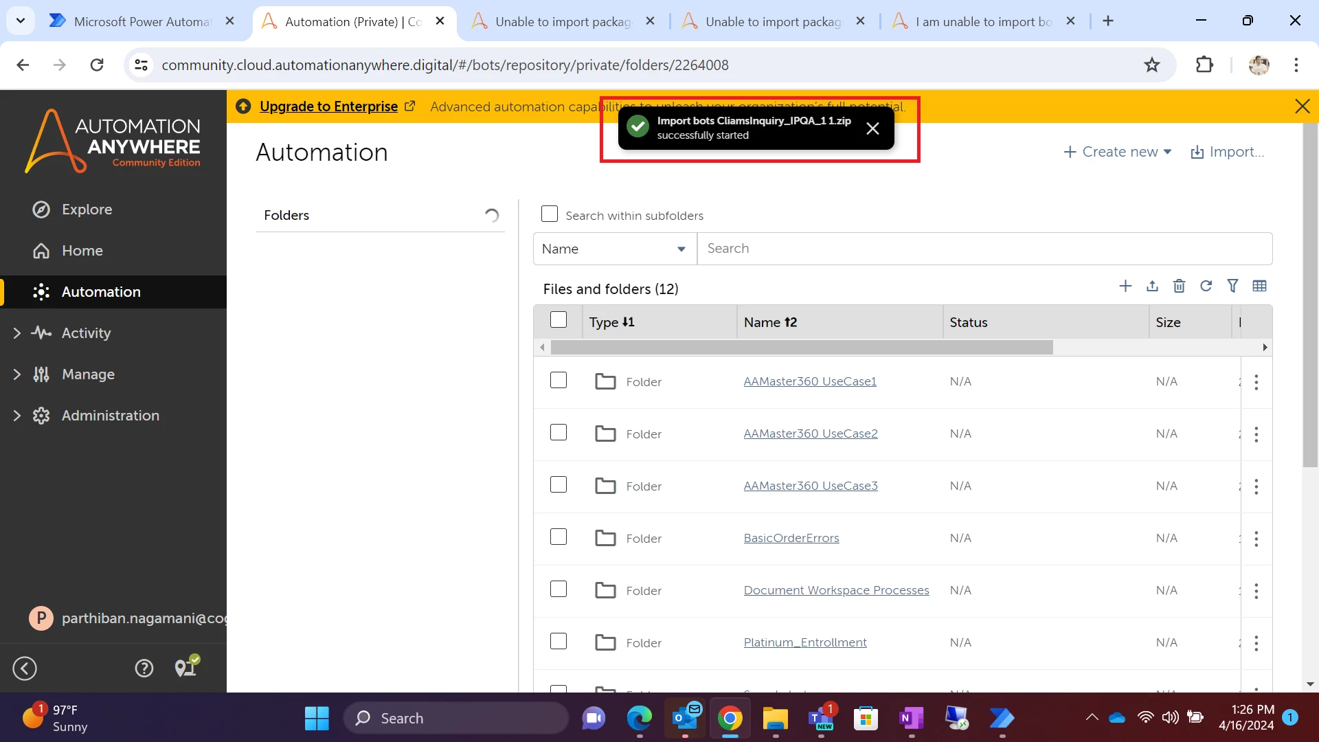Click the refresh icon in files toolbar
This screenshot has width=1319, height=742.
click(x=1206, y=286)
